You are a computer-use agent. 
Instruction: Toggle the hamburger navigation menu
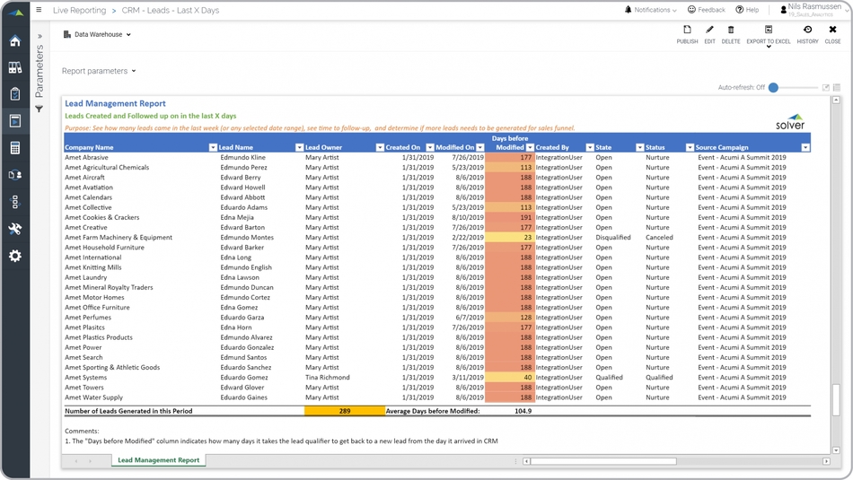click(x=39, y=11)
